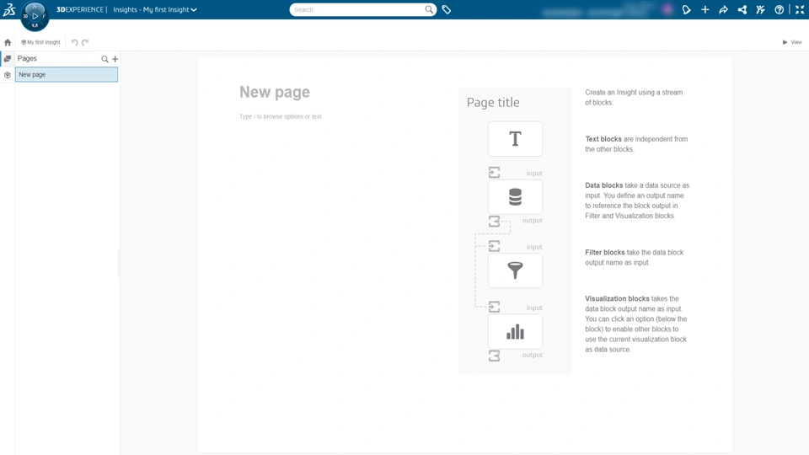Viewport: 809px width, 455px height.
Task: Click the Filter blocks description text
Action: tap(634, 258)
